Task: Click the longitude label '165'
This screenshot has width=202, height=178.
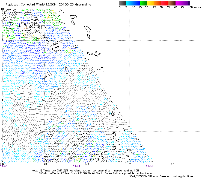Action: [x=2, y=164]
